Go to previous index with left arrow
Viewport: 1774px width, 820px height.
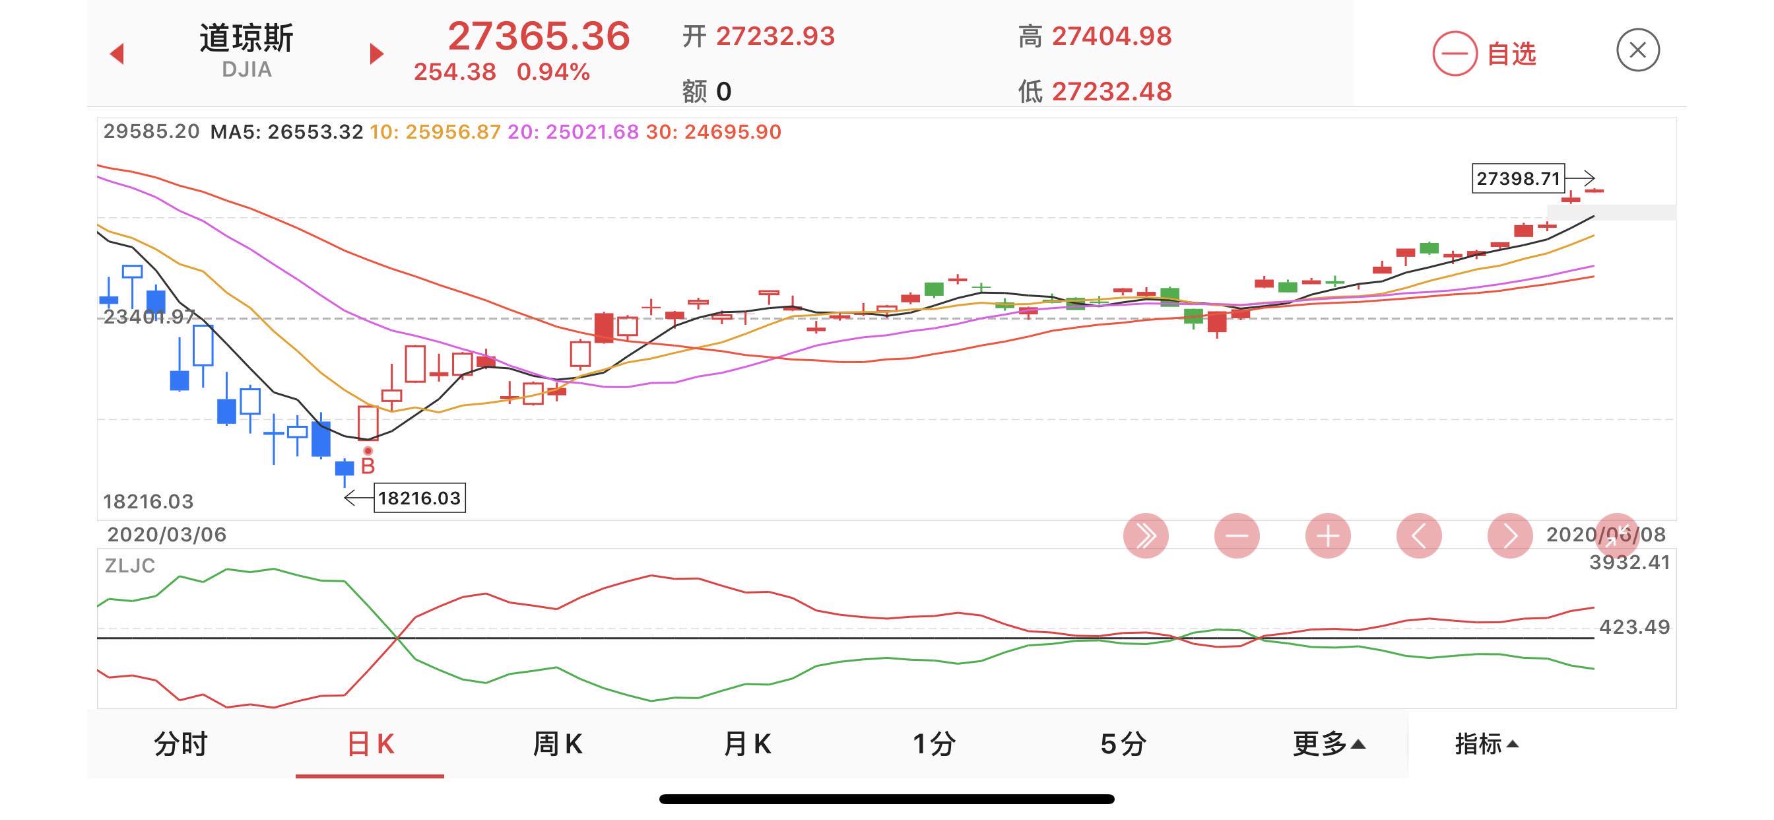pos(117,54)
